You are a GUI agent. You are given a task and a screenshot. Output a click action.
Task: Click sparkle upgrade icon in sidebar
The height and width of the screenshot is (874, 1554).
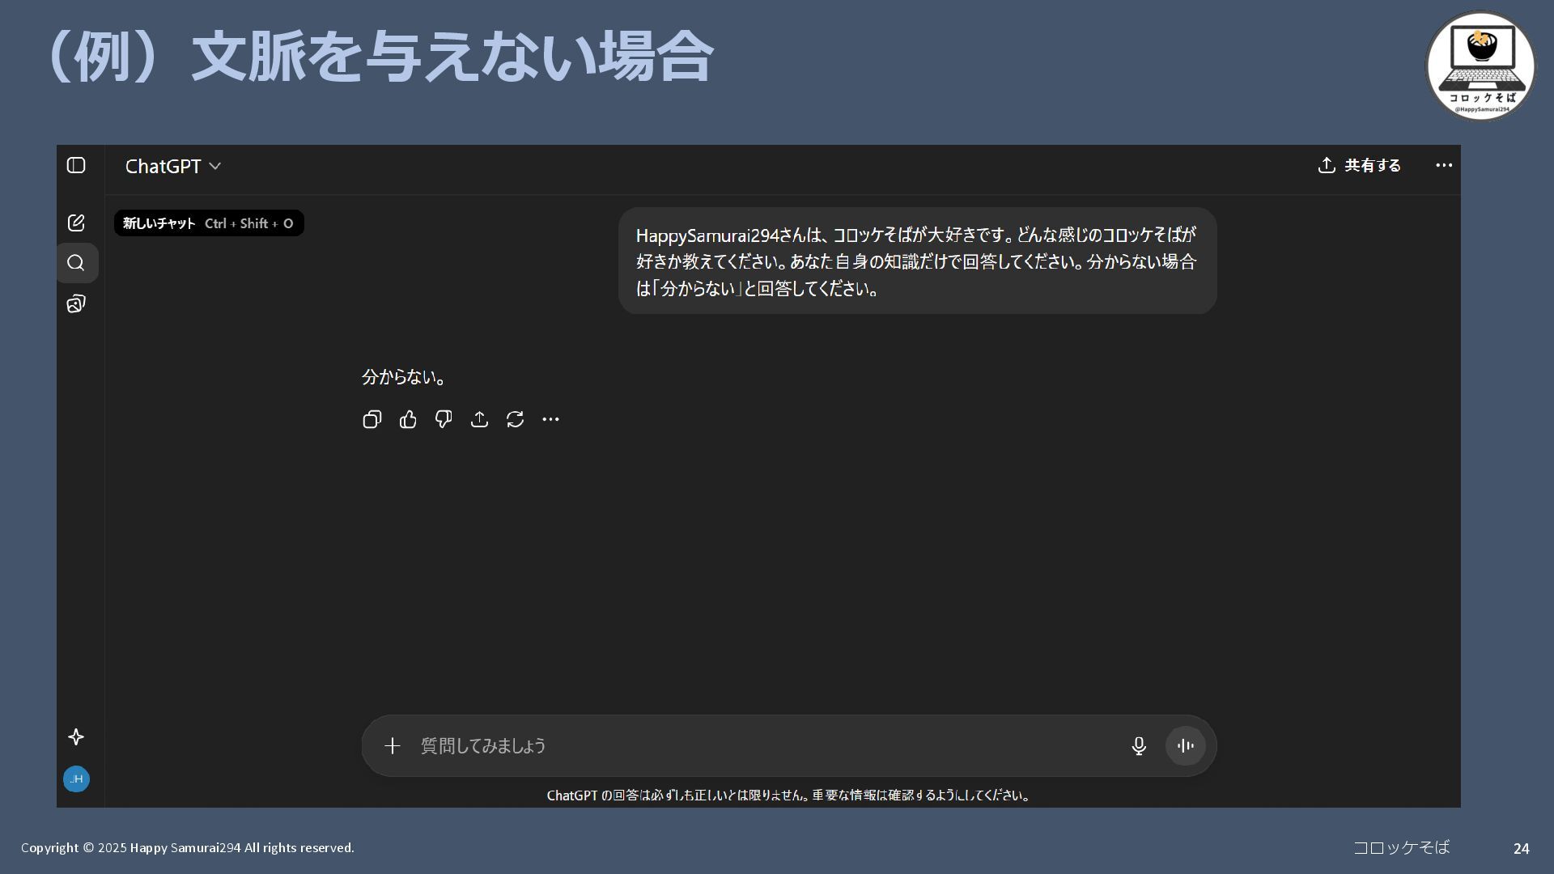76,737
